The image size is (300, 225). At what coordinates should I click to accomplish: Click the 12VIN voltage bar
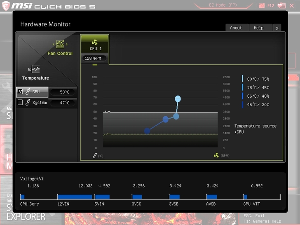tap(75, 197)
